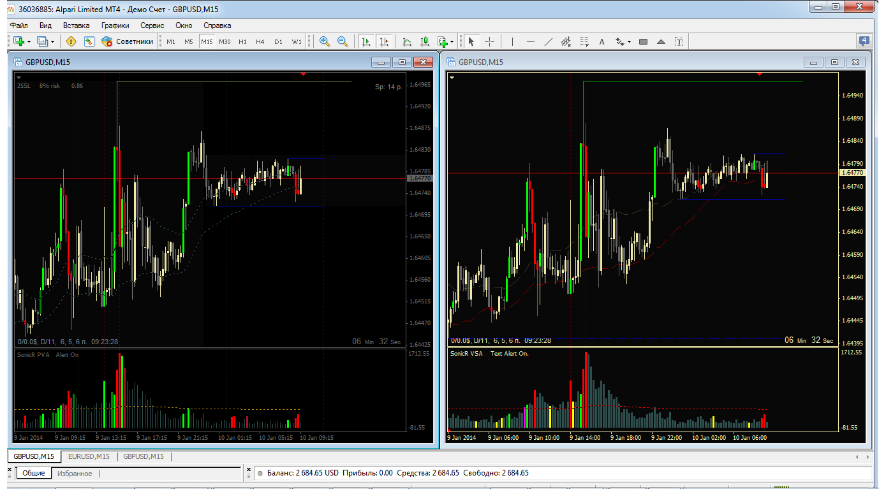This screenshot has height=501, width=879.
Task: Select the H4 timeframe
Action: 260,41
